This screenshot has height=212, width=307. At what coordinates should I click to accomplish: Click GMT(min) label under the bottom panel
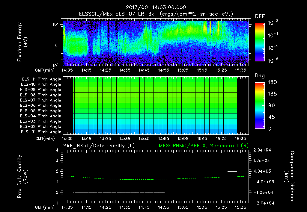tap(45, 207)
